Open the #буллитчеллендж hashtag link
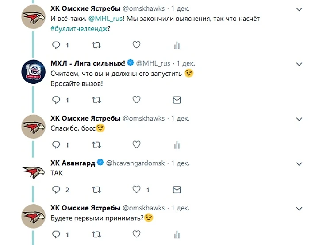Screen dimensions: 323x245 (79, 28)
